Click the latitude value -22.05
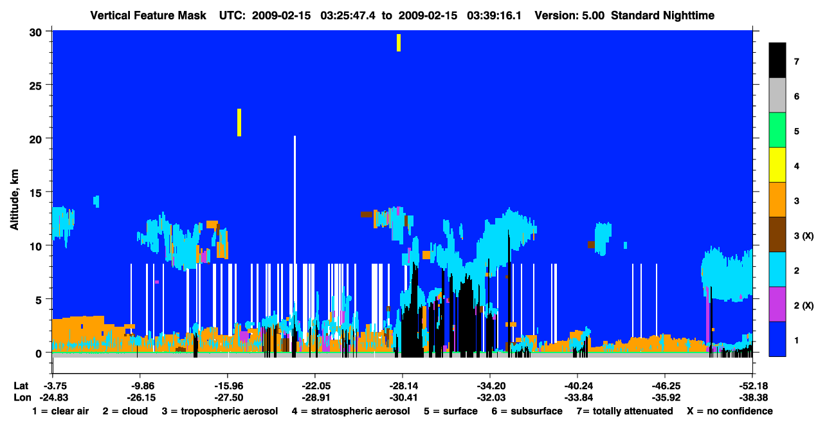 click(314, 386)
